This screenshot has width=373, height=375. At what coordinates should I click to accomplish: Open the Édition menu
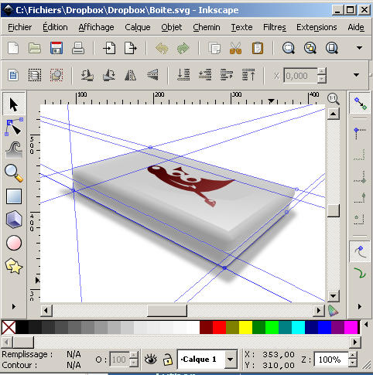55,27
